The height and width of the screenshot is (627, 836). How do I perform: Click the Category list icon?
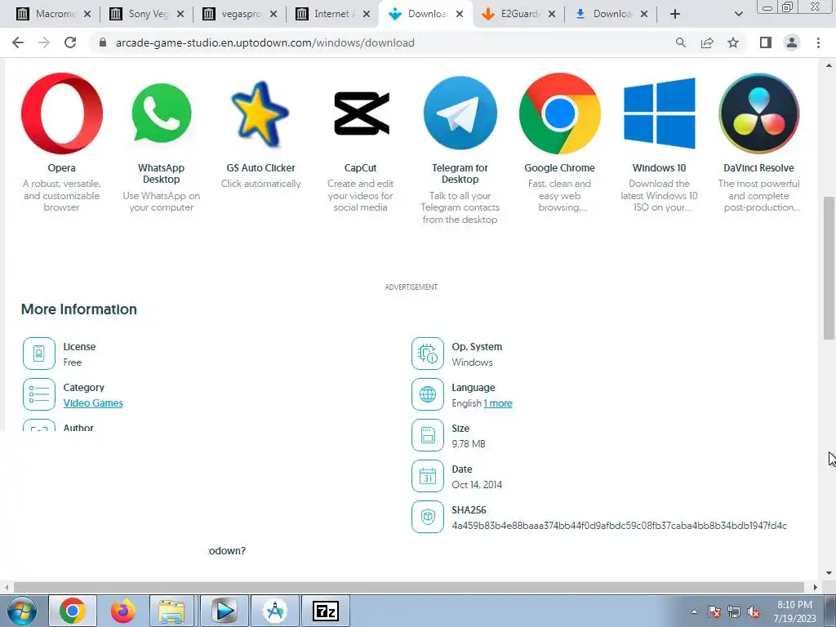pyautogui.click(x=39, y=394)
